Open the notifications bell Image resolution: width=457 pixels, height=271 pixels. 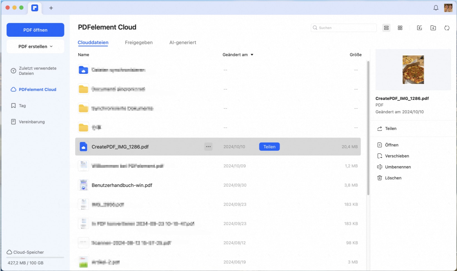point(436,8)
